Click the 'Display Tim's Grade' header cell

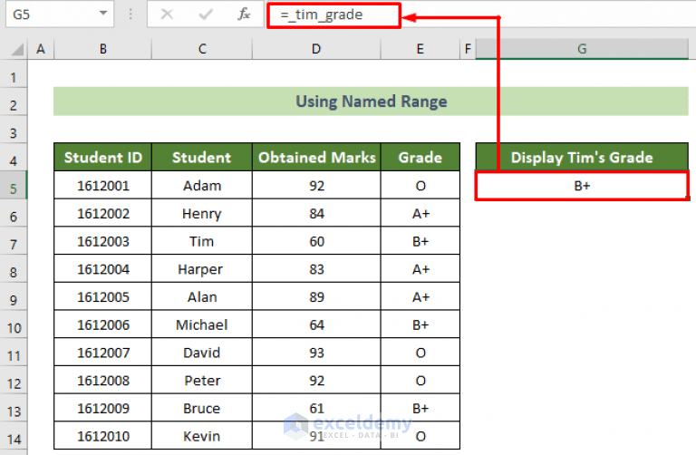point(582,157)
